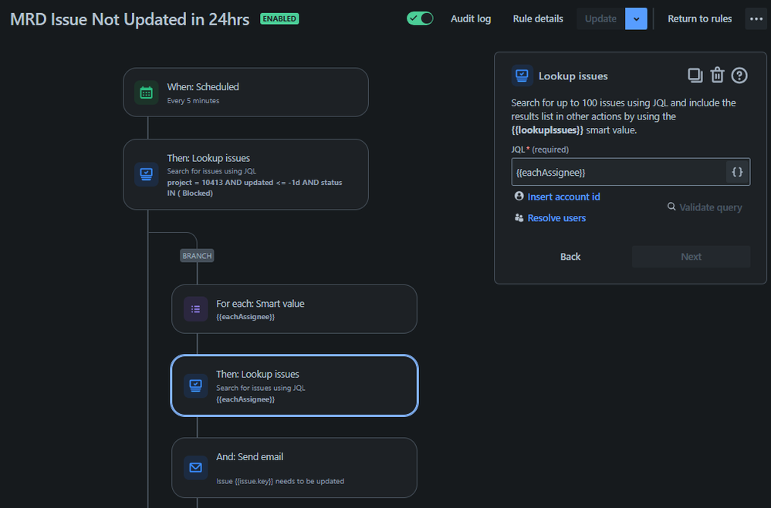Viewport: 771px width, 508px height.
Task: Select the For each smart value list icon
Action: click(x=195, y=308)
